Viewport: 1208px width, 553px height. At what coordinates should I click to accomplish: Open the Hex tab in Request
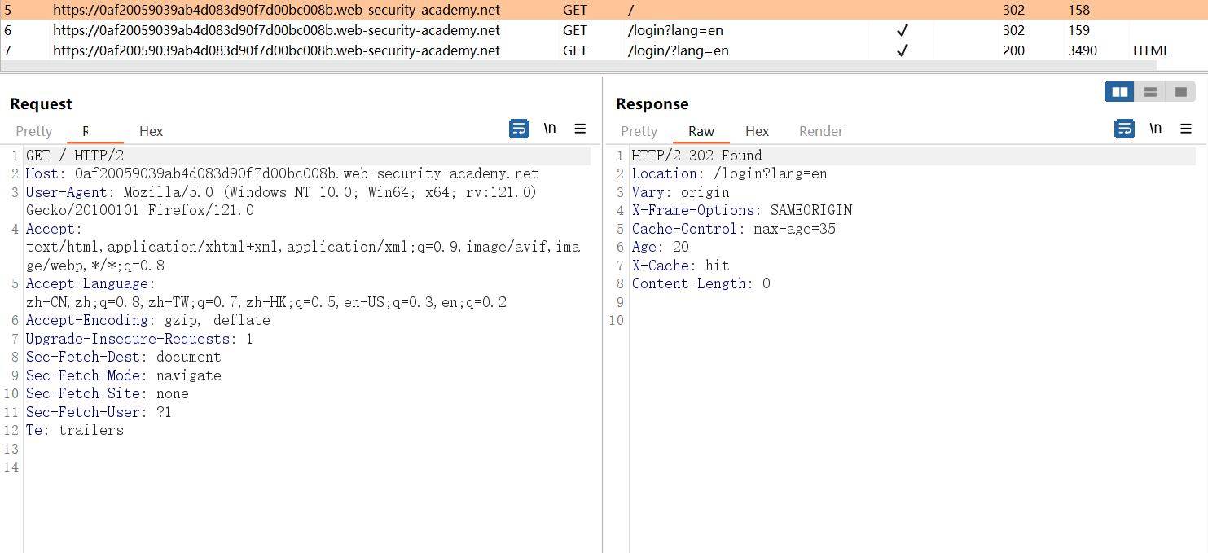[x=151, y=131]
